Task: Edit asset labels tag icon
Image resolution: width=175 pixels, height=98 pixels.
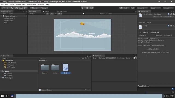Action: [173, 89]
